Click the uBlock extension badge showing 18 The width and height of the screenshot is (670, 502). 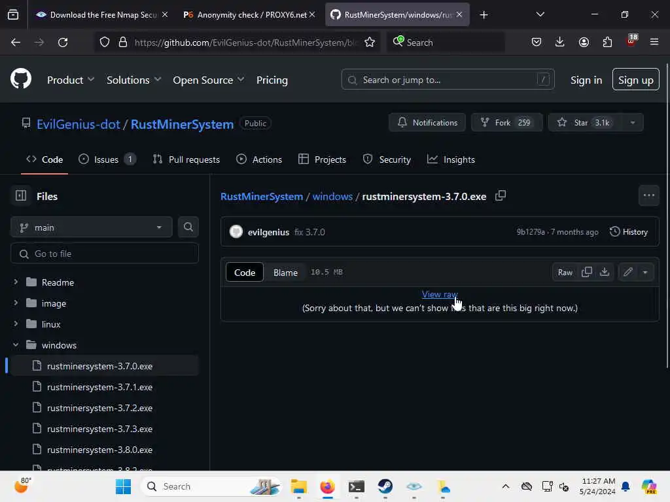[631, 41]
